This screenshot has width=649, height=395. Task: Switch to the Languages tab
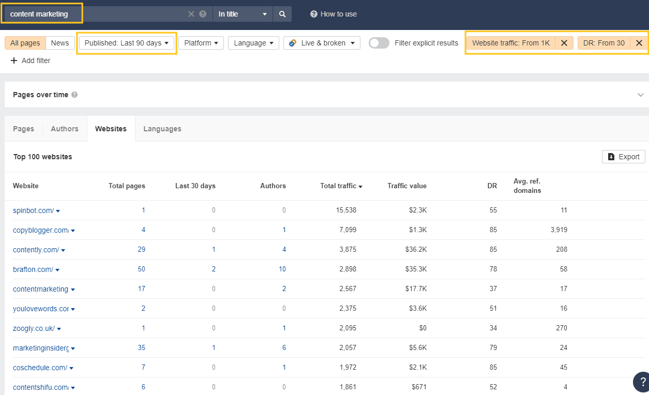[x=162, y=129]
